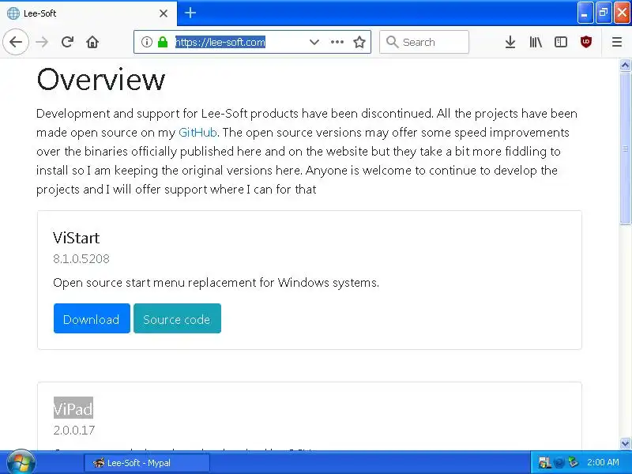Toggle the sidebar view

coord(561,42)
